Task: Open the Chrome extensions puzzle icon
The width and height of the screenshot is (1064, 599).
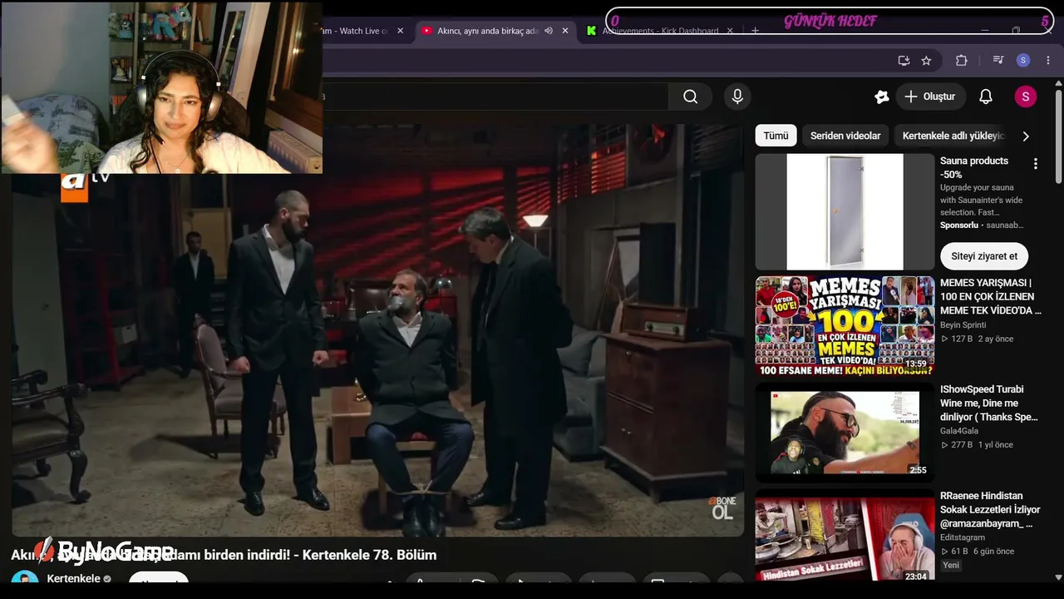Action: (962, 60)
